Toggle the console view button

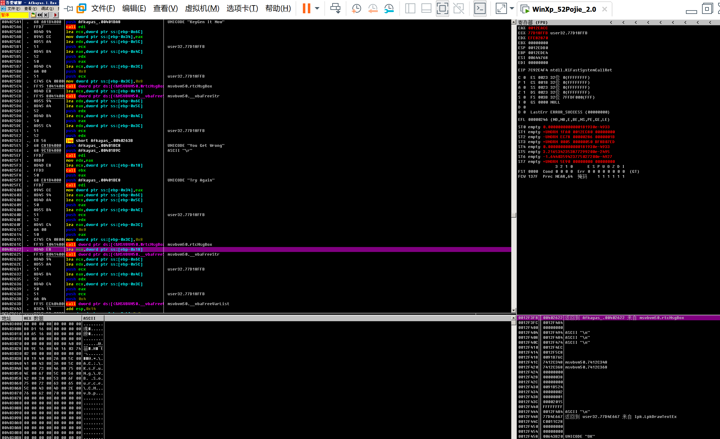point(480,8)
